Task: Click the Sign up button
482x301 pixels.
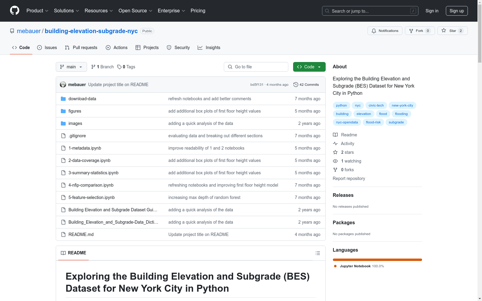Action: (457, 11)
